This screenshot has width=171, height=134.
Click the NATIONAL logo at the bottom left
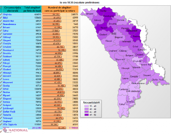click(14, 130)
